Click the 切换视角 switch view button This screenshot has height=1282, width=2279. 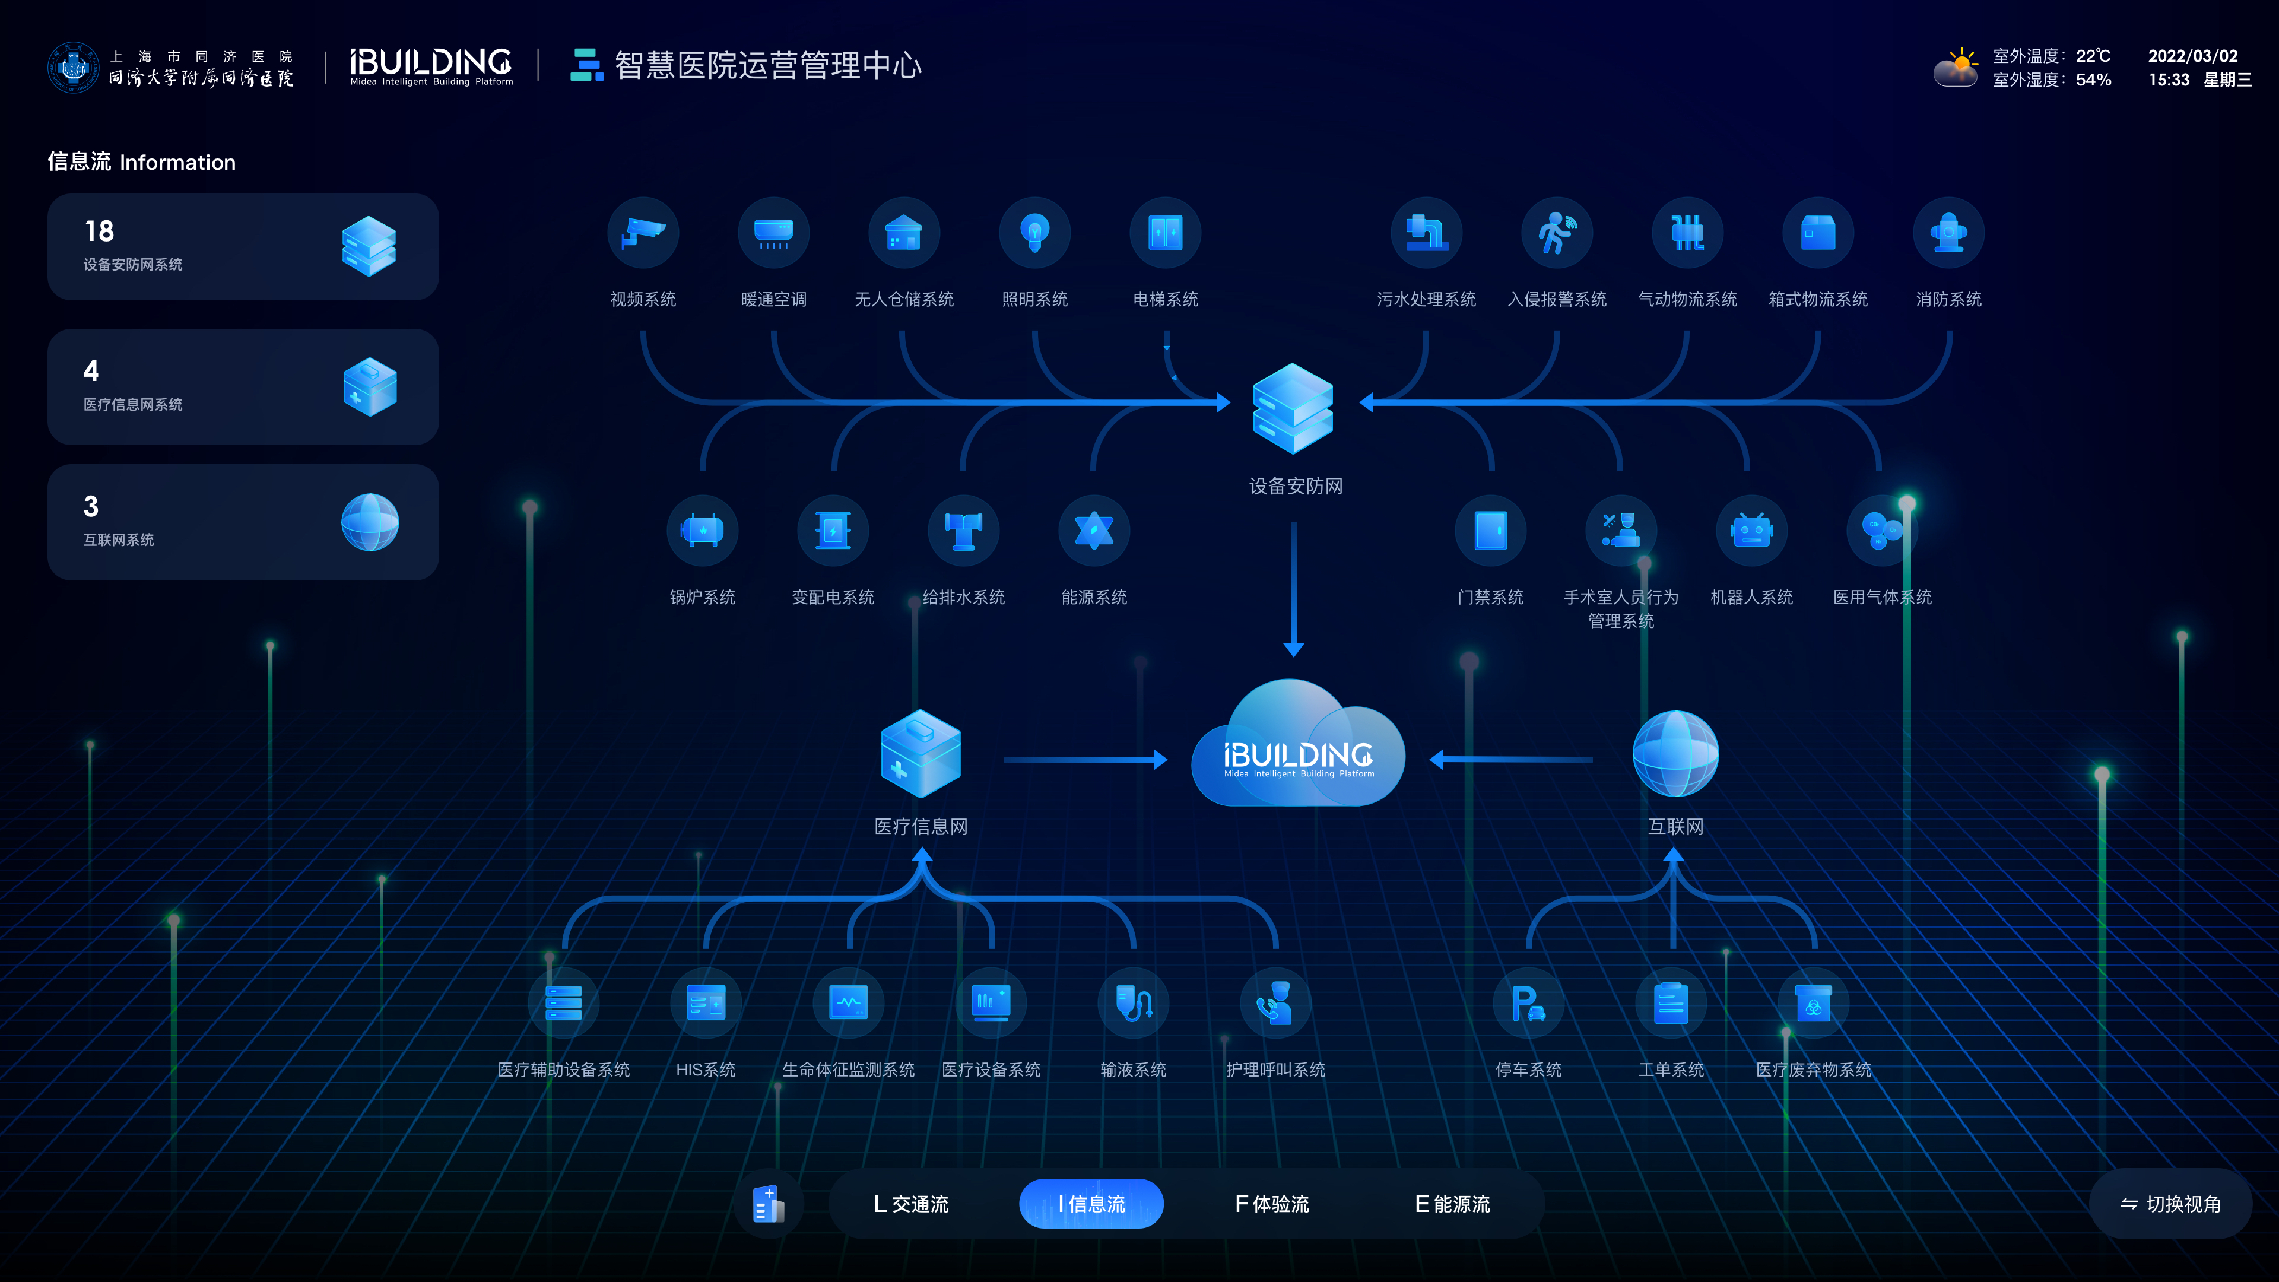pyautogui.click(x=2170, y=1203)
